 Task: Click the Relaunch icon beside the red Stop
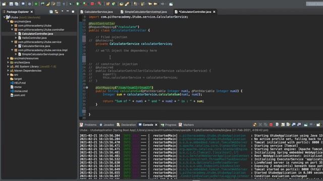(99, 4)
